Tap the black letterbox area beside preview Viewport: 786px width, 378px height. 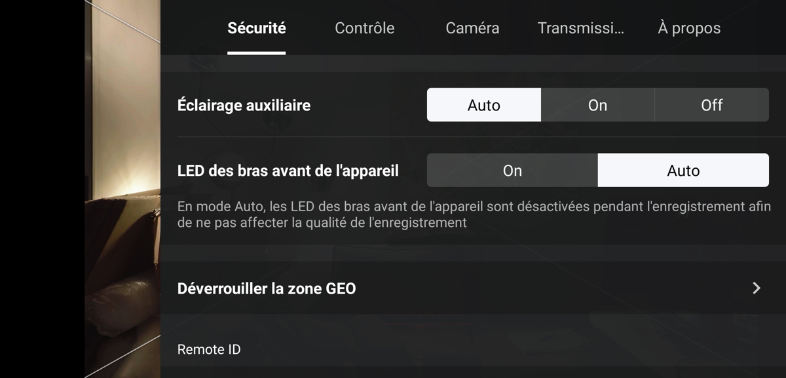pyautogui.click(x=42, y=189)
